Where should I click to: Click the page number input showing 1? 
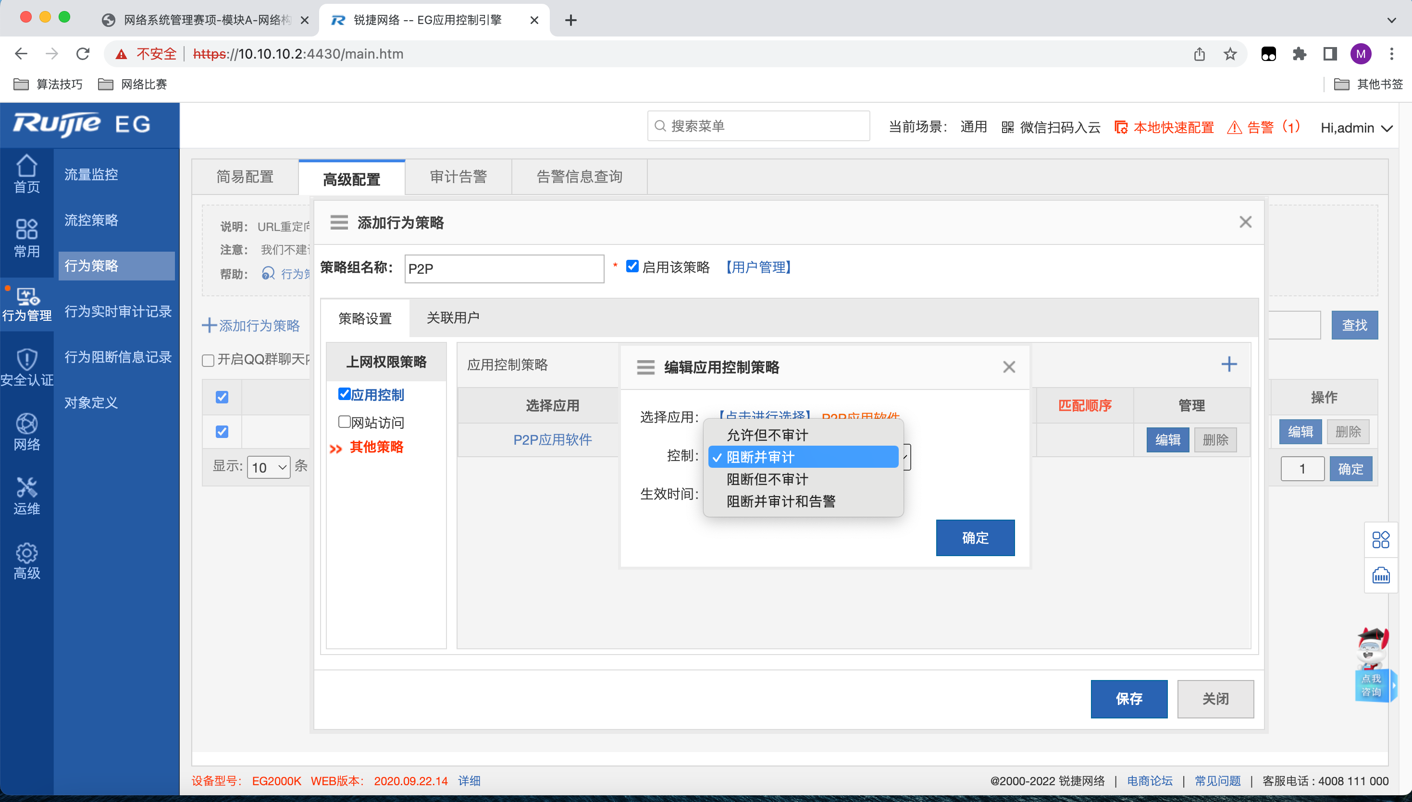coord(1302,469)
